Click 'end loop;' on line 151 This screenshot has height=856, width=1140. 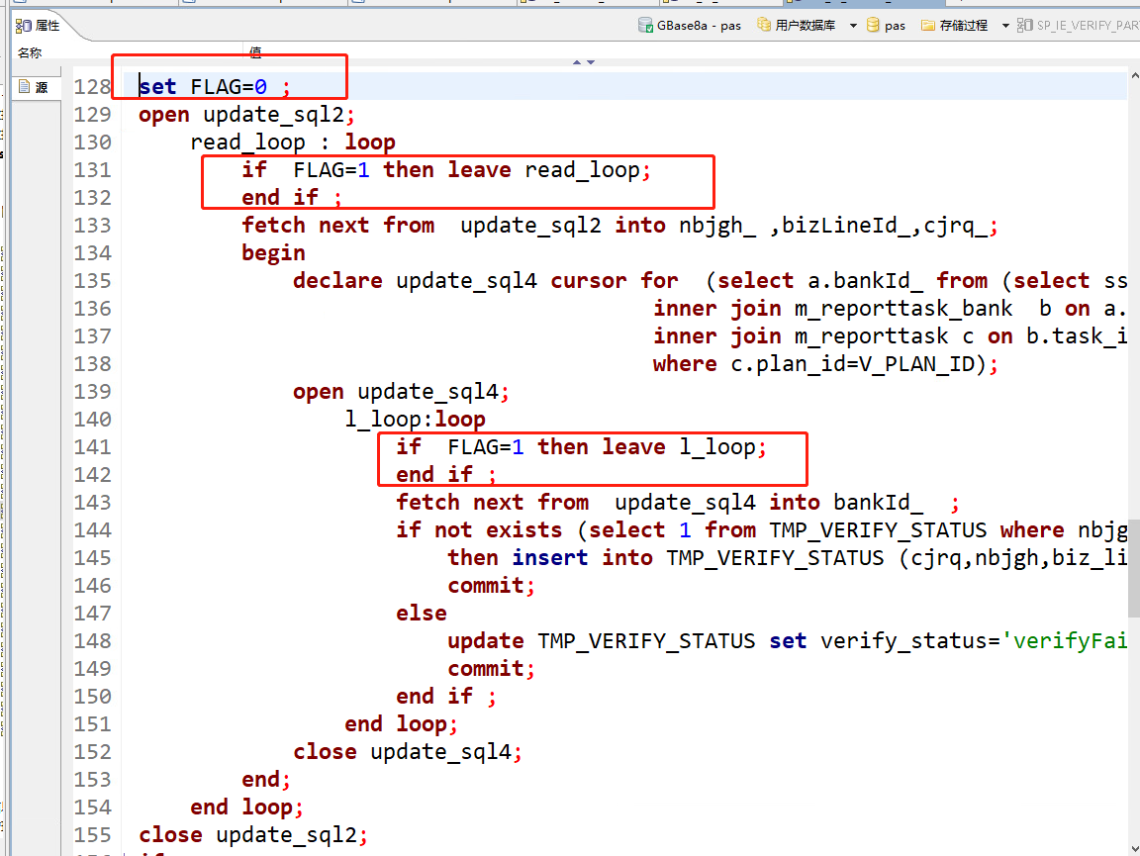401,723
